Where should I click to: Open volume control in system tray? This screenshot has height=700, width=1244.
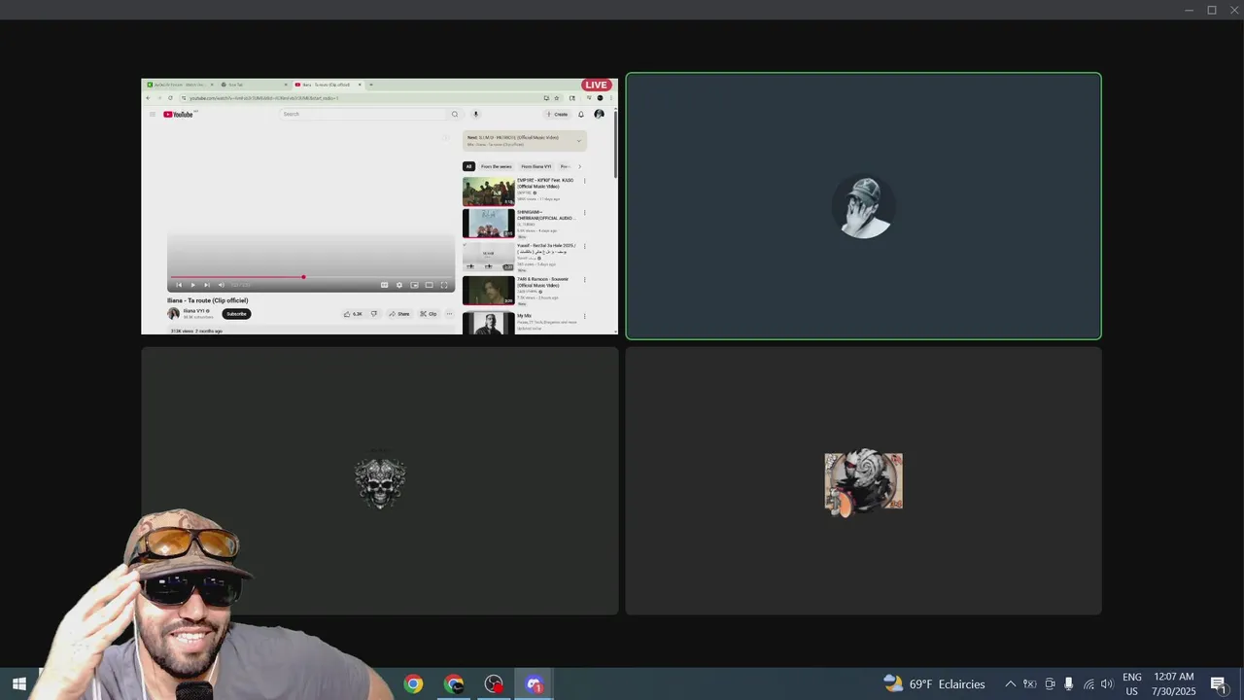pos(1107,684)
